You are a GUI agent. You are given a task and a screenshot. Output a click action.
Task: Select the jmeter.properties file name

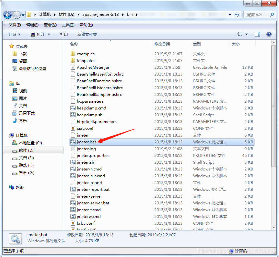[x=93, y=155]
